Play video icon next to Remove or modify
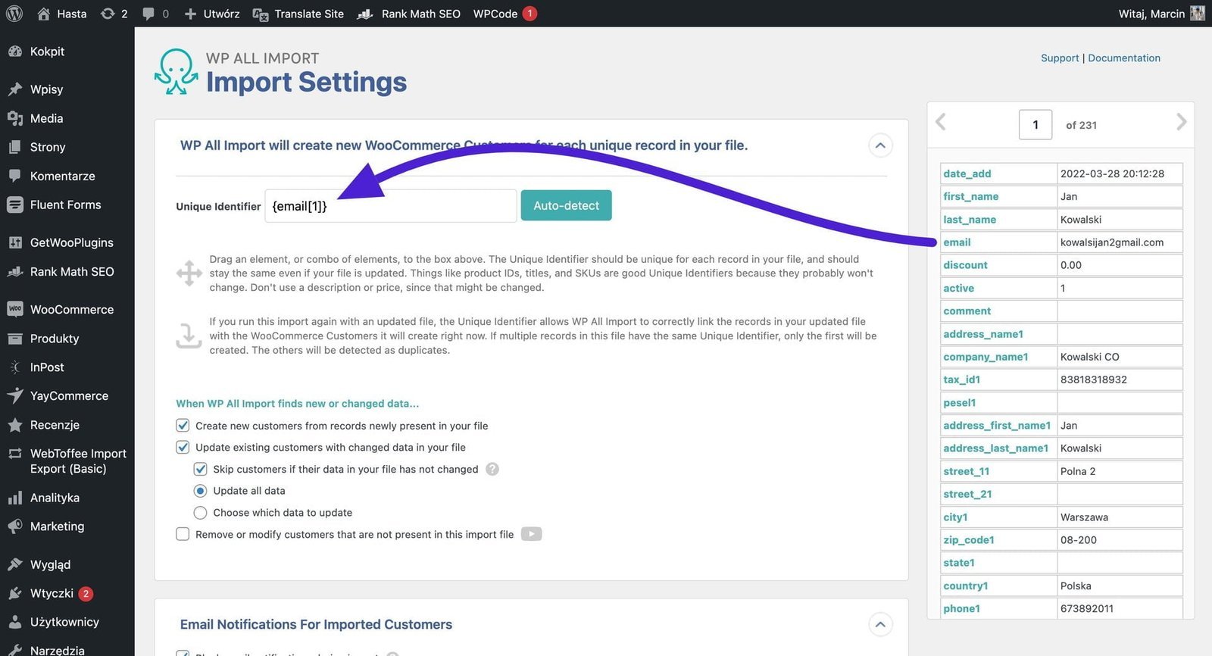Image resolution: width=1212 pixels, height=656 pixels. (x=531, y=534)
